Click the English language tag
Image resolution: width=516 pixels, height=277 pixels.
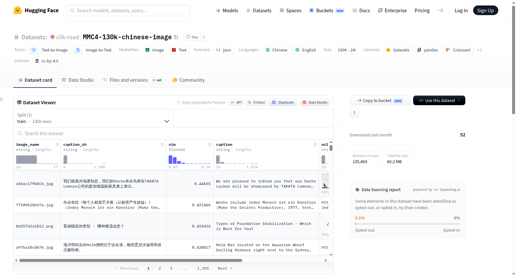[305, 50]
